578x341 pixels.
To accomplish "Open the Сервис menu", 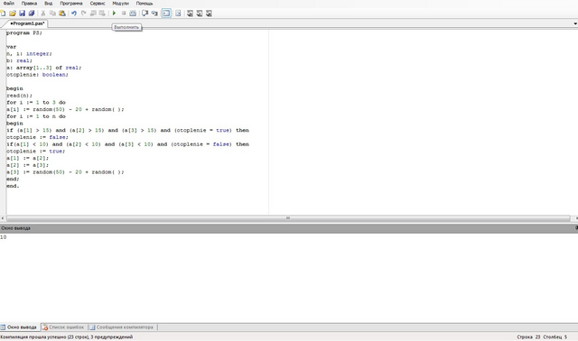I will [x=98, y=4].
